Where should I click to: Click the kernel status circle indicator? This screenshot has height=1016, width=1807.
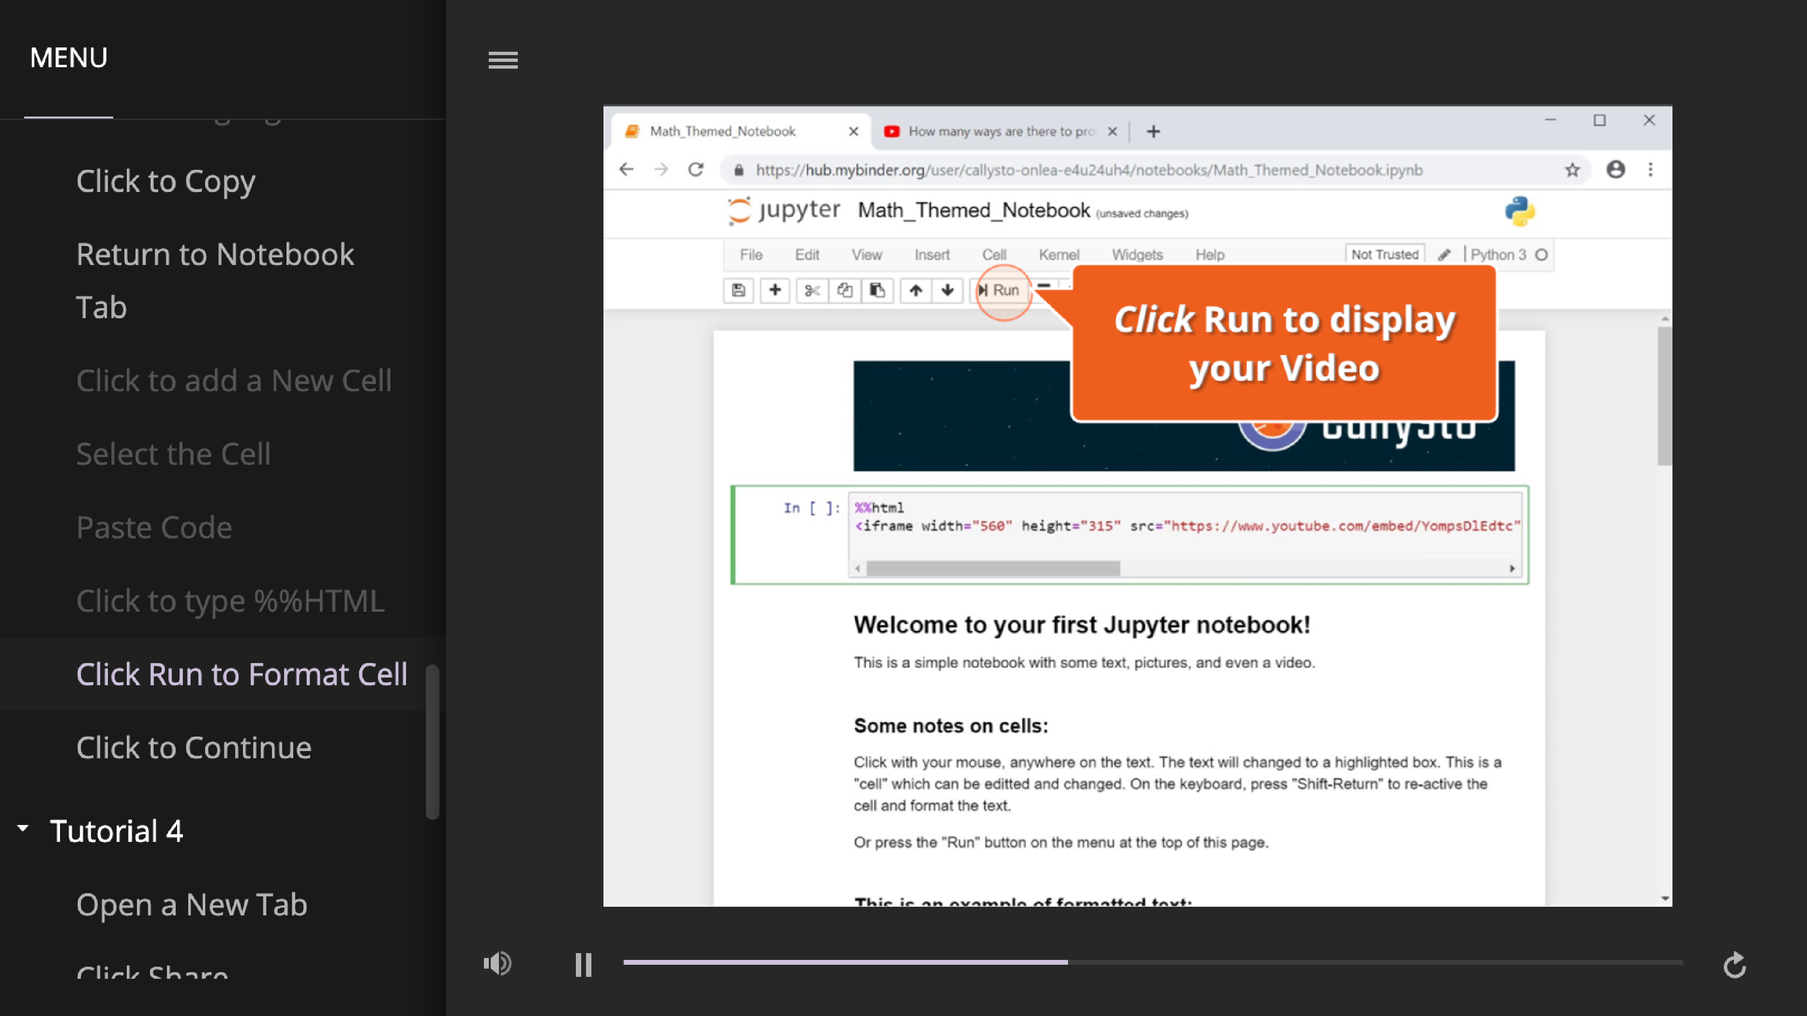pos(1541,254)
